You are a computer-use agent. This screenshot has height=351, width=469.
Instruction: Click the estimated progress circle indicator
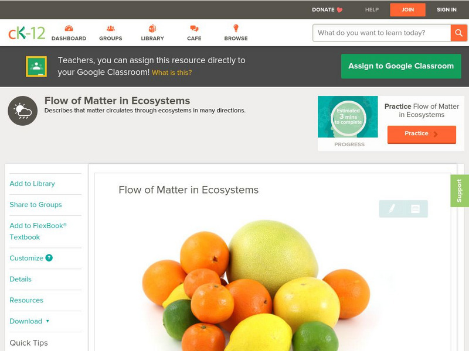(348, 117)
